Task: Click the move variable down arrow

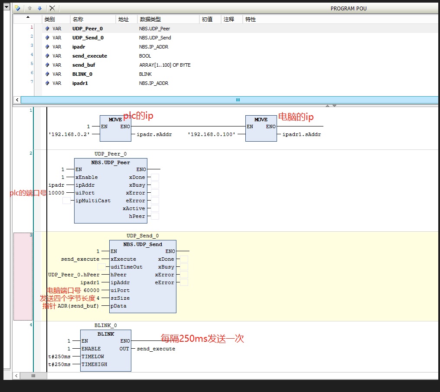Action: [39, 8]
